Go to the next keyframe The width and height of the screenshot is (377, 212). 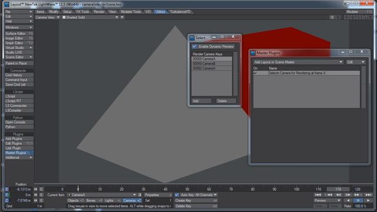click(x=358, y=195)
